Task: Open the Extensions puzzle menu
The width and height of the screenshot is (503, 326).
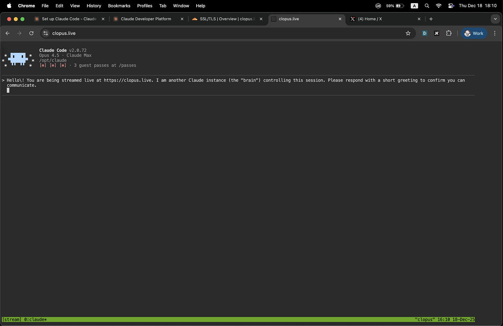Action: pyautogui.click(x=449, y=33)
